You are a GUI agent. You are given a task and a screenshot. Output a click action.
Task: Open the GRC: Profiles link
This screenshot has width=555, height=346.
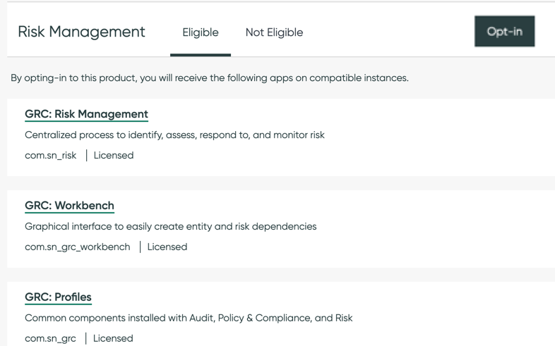click(58, 297)
